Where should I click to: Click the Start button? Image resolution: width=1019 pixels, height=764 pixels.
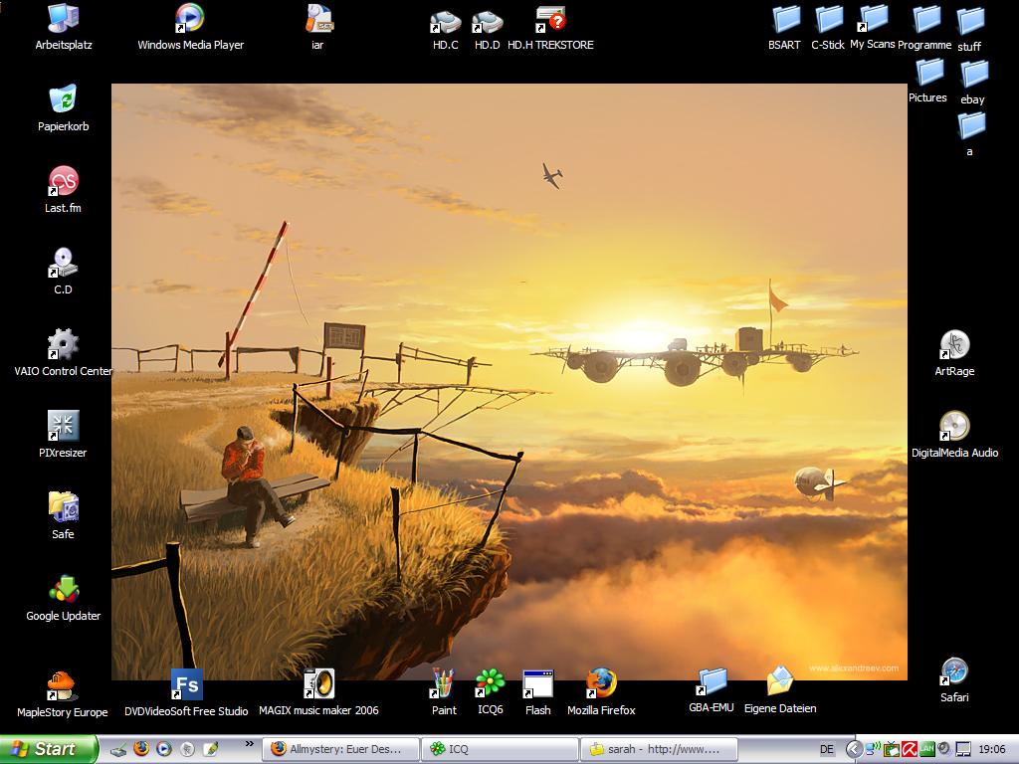click(x=49, y=749)
